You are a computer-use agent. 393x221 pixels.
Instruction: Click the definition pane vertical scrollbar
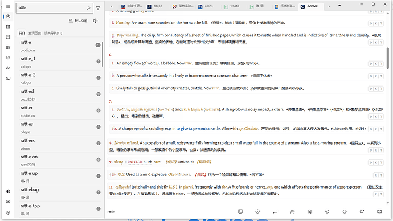(x=387, y=58)
